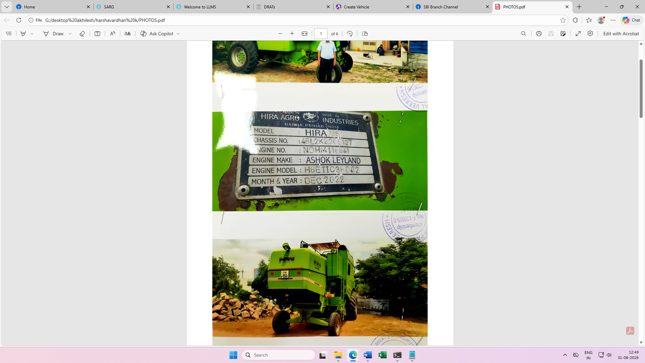Open the browser profile menu
This screenshot has width=645, height=363.
pos(601,20)
